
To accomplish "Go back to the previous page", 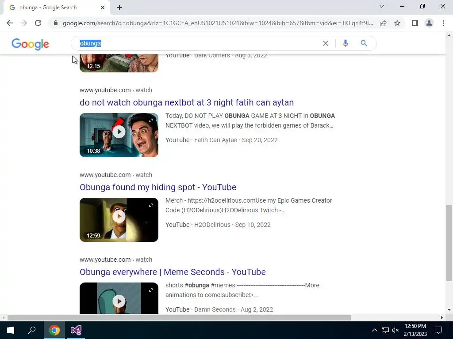I will click(10, 23).
